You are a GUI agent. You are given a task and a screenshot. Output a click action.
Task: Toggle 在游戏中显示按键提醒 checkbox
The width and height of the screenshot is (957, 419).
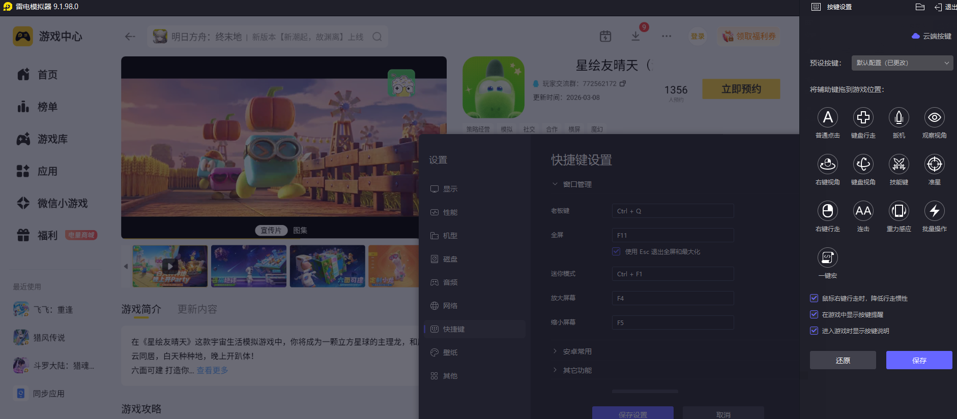click(x=814, y=314)
